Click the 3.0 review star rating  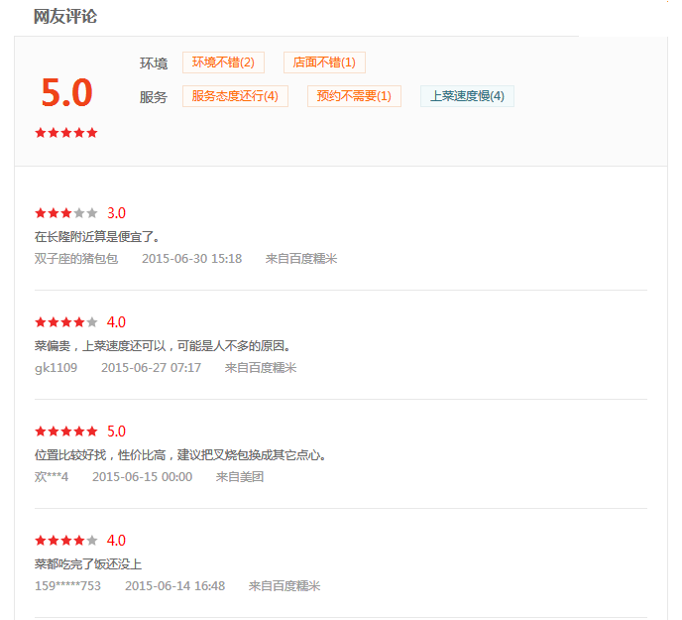(x=66, y=213)
